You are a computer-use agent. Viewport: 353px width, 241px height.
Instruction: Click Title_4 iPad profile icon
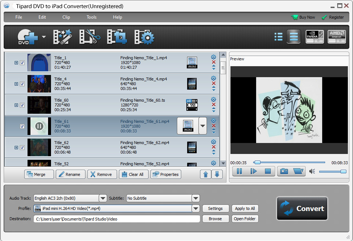(x=192, y=84)
